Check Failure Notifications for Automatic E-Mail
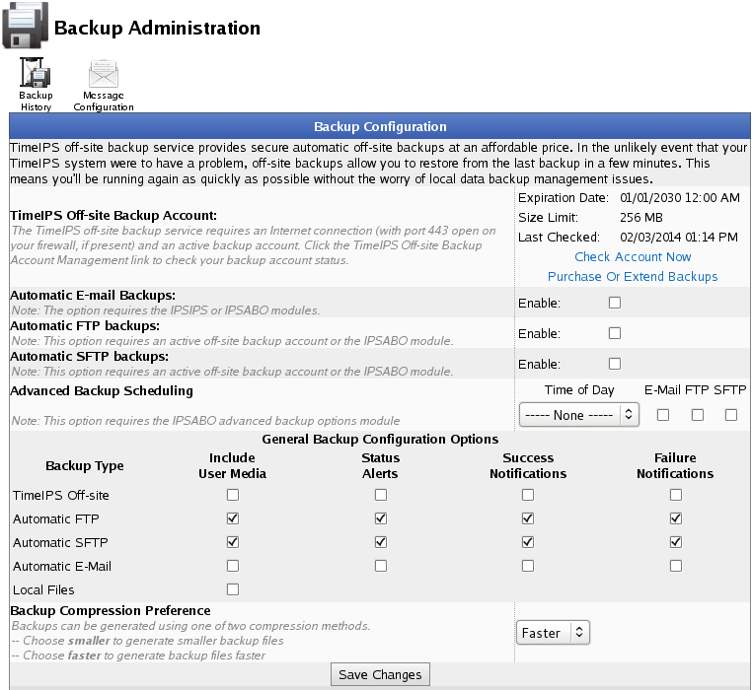753x690 pixels. click(x=676, y=566)
